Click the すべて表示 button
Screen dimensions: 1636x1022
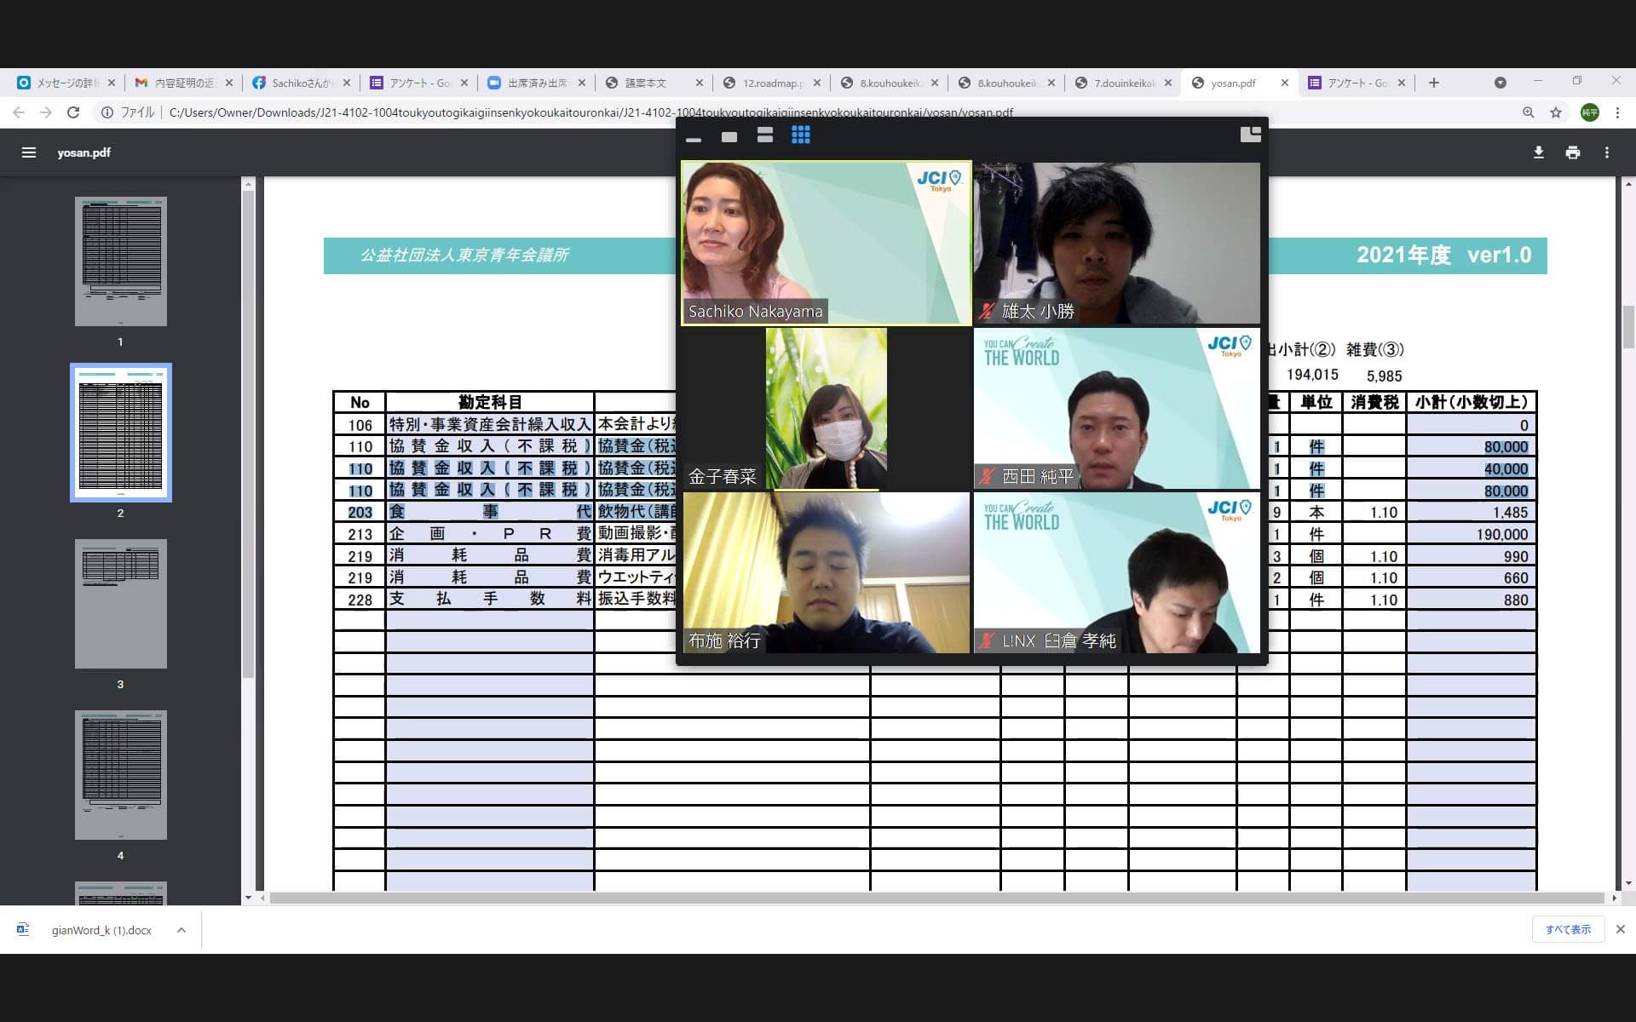1567,929
